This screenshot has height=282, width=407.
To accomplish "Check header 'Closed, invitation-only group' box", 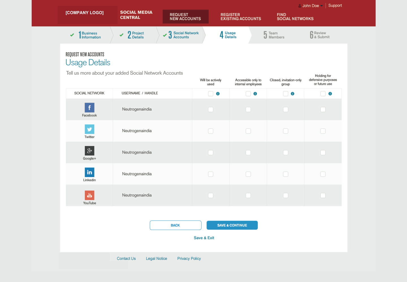I will [x=285, y=94].
